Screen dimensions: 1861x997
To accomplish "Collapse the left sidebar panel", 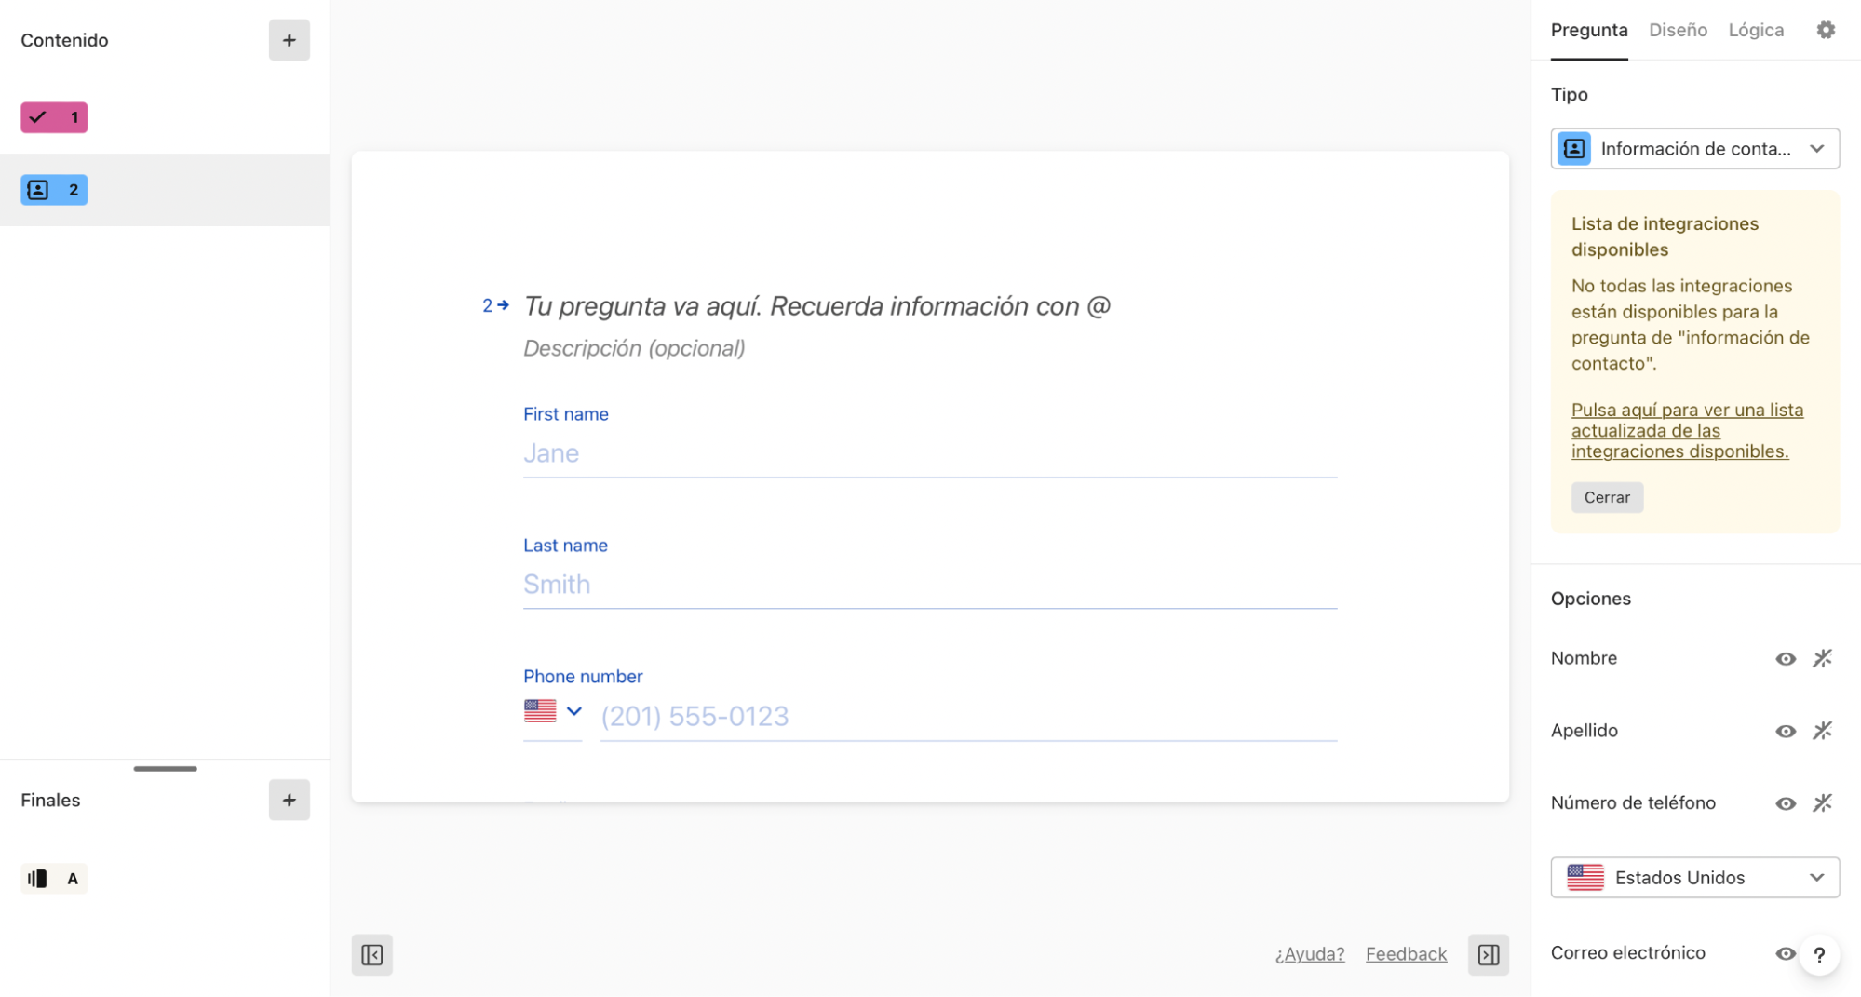I will 371,954.
